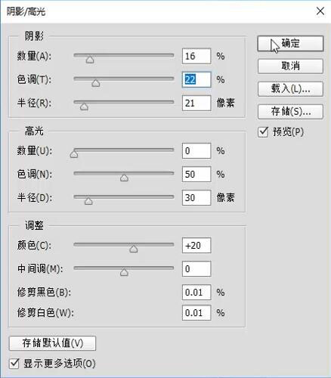Click the 颜色(C) +20 value field

coord(196,246)
